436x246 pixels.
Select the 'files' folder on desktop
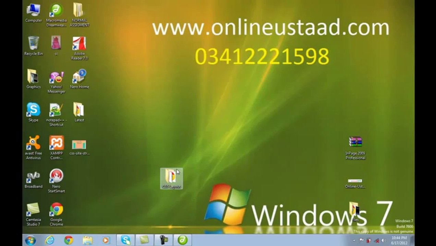click(x=355, y=211)
